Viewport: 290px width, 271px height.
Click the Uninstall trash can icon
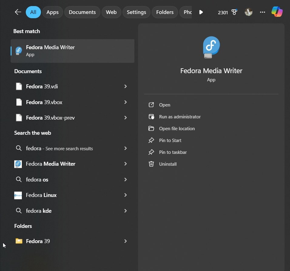(151, 164)
